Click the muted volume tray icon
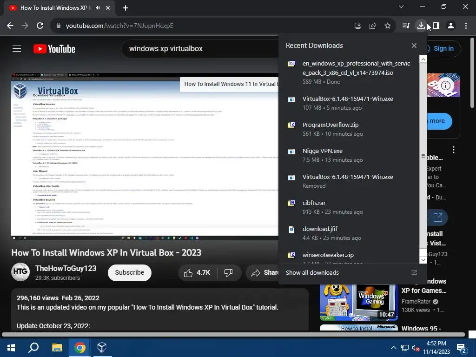476x357 pixels. tap(416, 348)
